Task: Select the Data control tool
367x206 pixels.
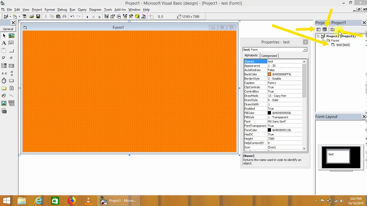Action: tap(11, 103)
